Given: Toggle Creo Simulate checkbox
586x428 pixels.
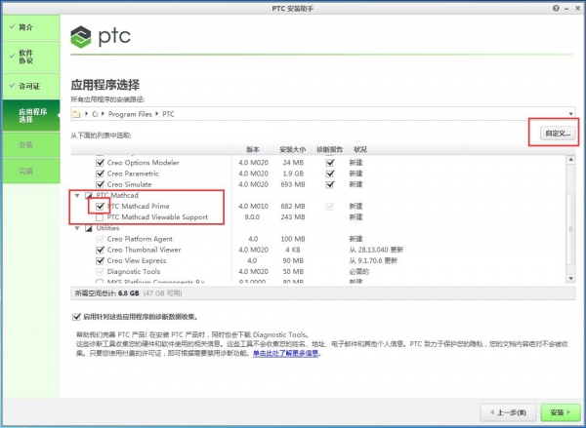Looking at the screenshot, I should 100,184.
